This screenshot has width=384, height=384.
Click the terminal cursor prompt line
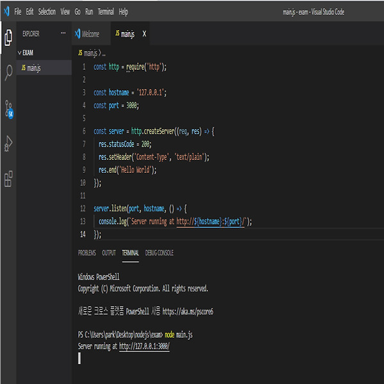pos(79,358)
